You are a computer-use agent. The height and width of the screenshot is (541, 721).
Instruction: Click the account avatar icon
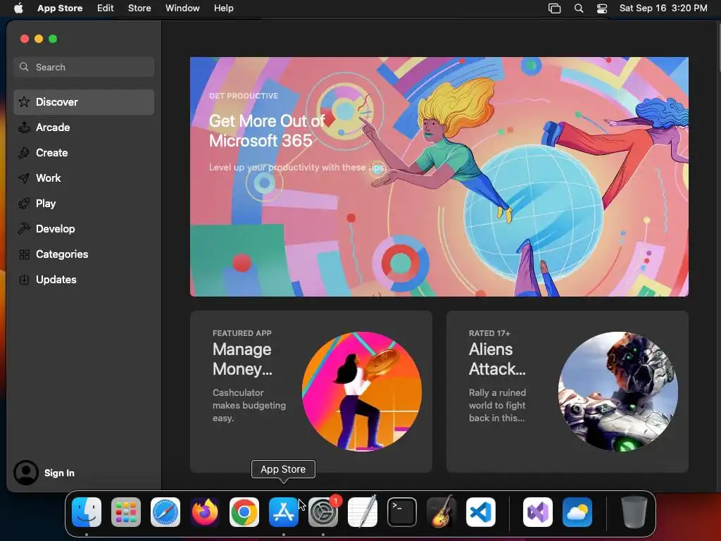point(26,473)
